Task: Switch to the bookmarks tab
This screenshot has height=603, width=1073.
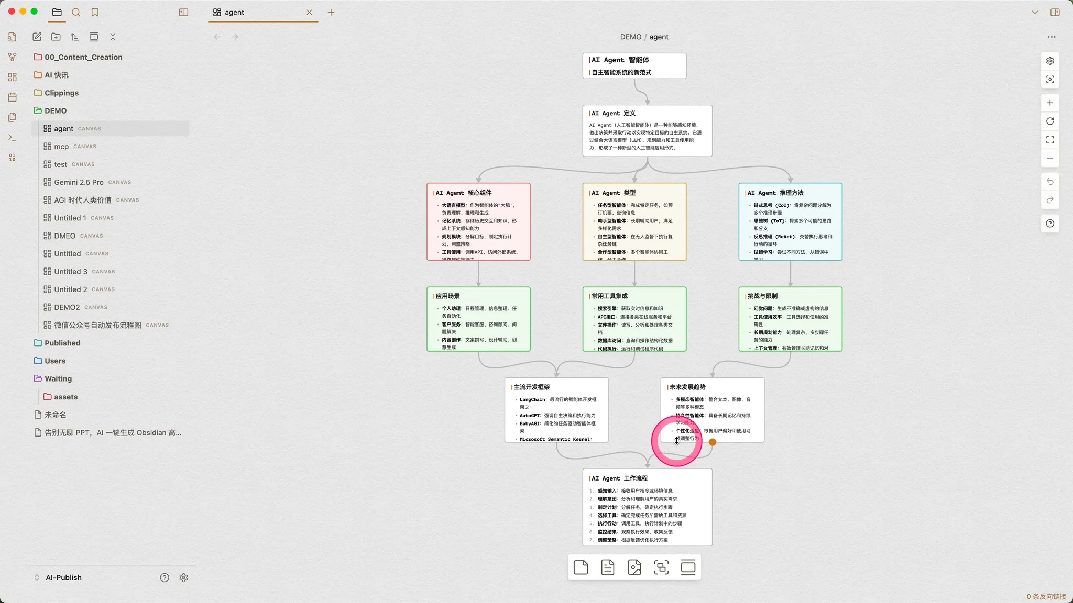Action: [95, 12]
